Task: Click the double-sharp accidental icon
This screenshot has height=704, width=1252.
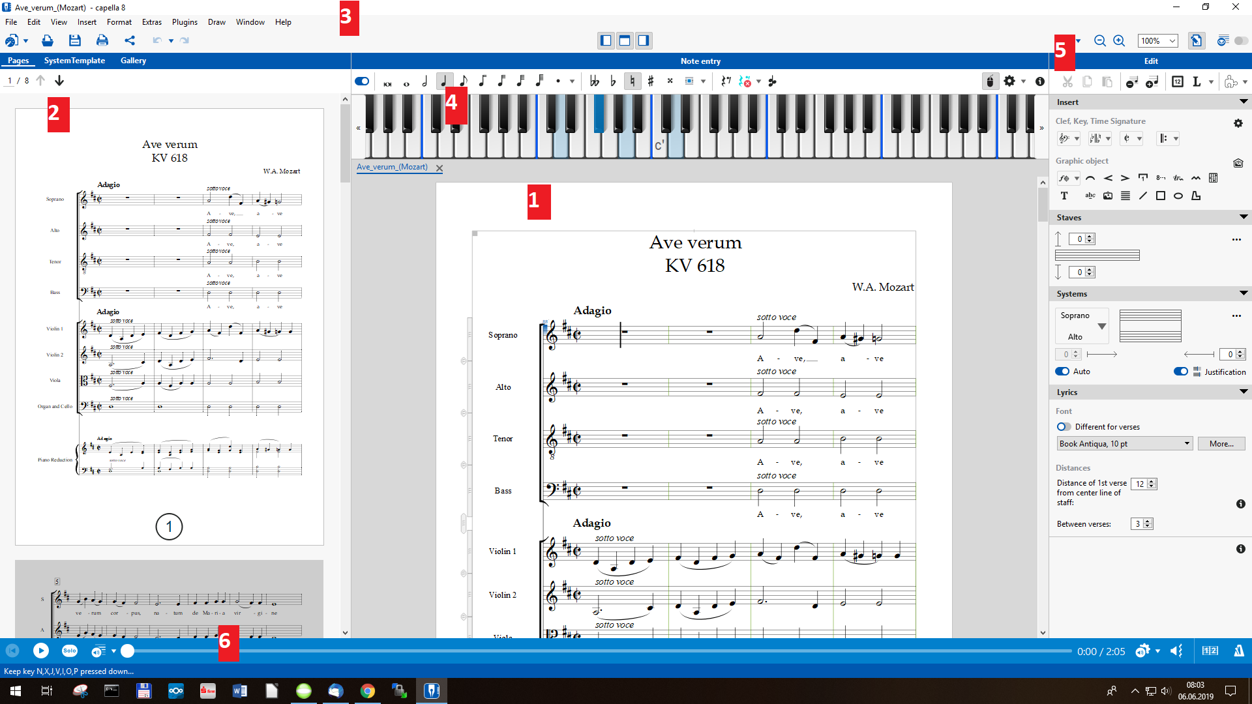Action: [x=670, y=81]
